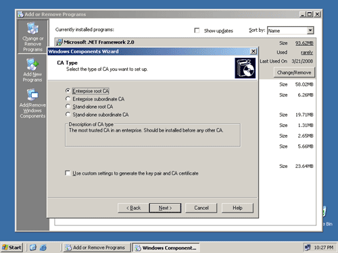This screenshot has height=253, width=338.
Task: Click the 93.62MB size link
Action: point(304,43)
